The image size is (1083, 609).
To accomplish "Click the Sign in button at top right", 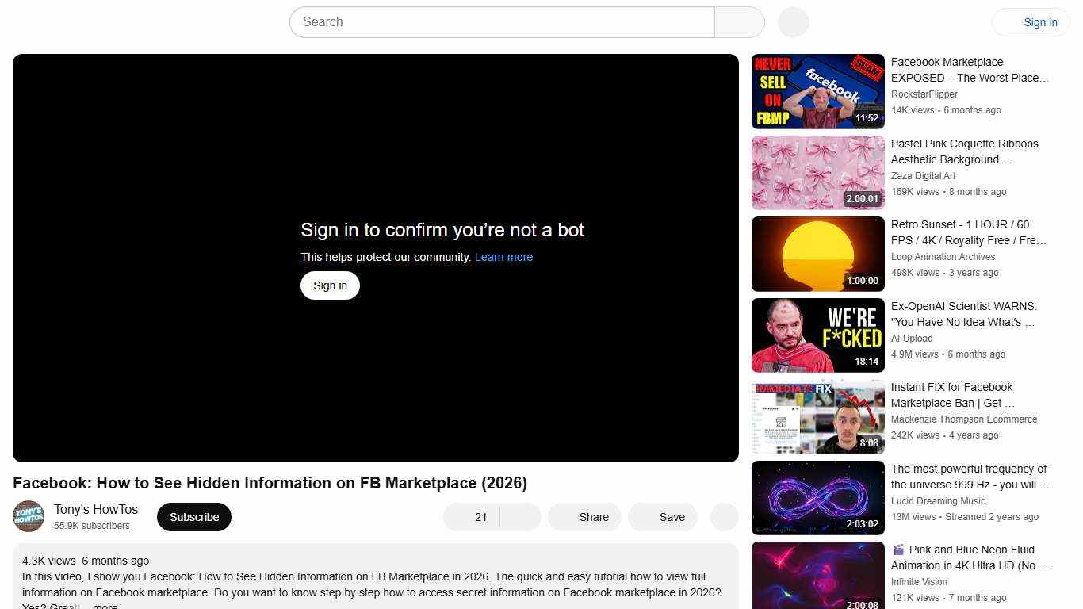I will (x=1039, y=21).
